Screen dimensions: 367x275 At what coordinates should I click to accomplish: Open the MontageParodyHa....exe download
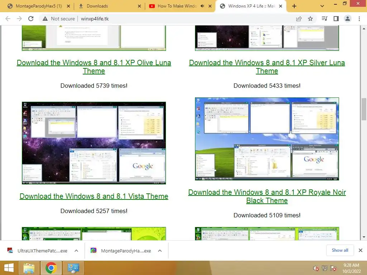[121, 251]
